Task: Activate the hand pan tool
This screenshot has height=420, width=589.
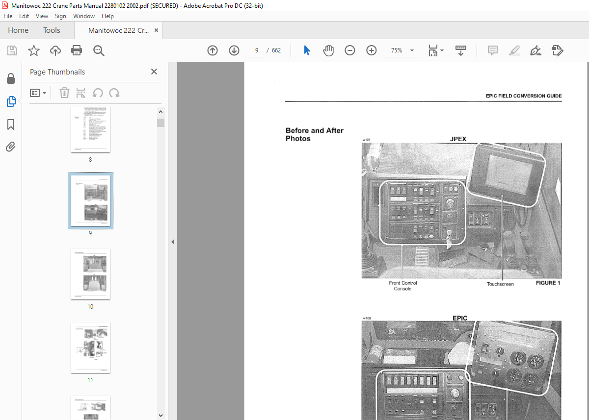Action: [328, 50]
